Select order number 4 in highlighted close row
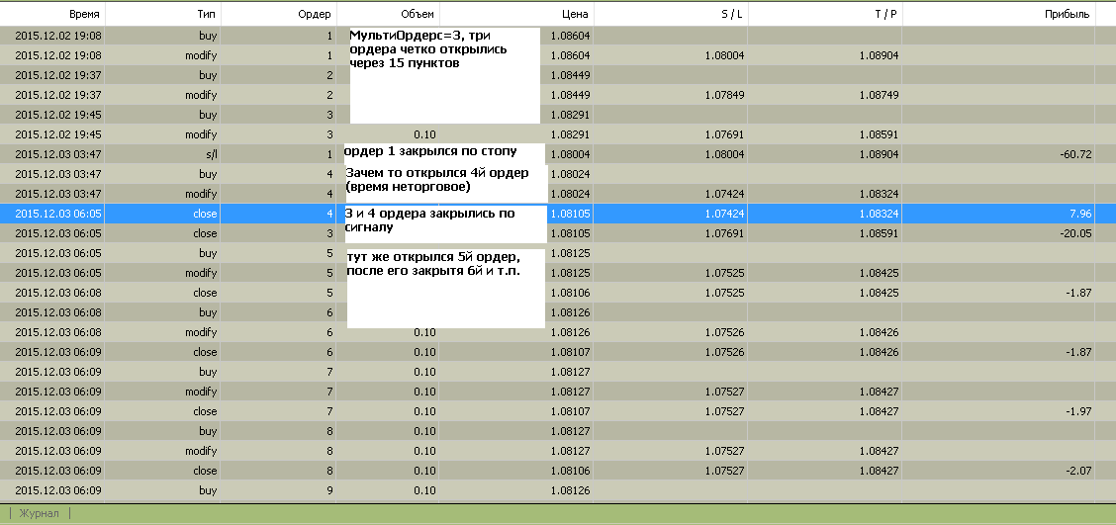Viewport: 1116px width, 525px height. tap(329, 214)
